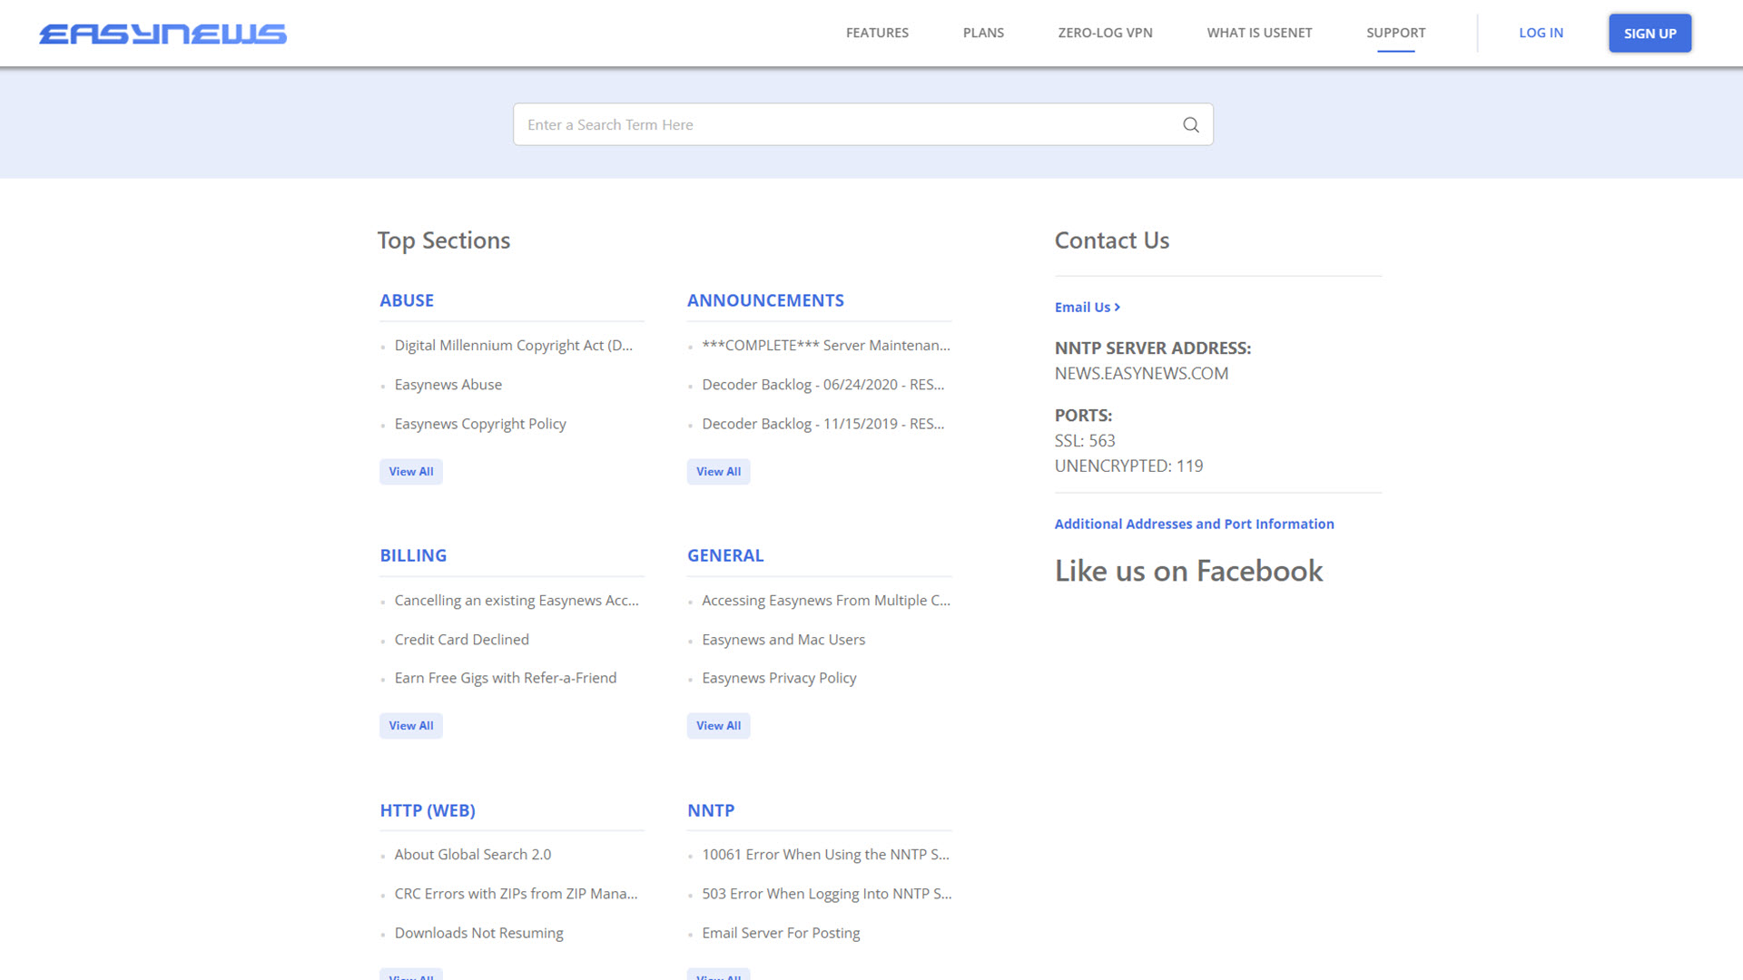Click the search magnifier icon
This screenshot has width=1743, height=980.
1191,125
